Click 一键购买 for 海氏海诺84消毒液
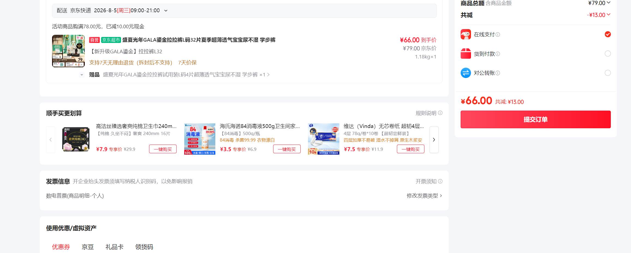 click(x=287, y=149)
